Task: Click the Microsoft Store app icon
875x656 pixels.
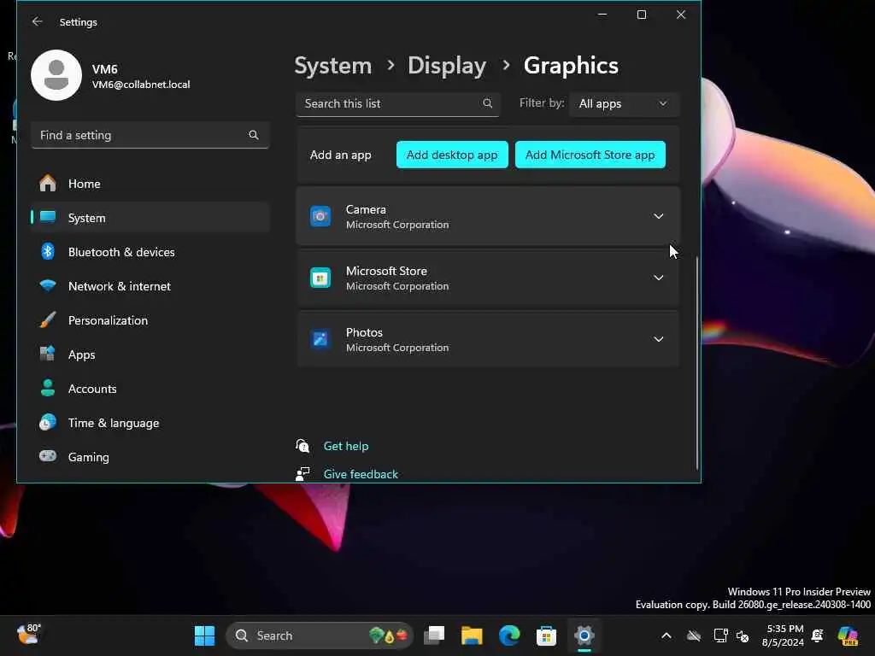Action: [x=320, y=278]
